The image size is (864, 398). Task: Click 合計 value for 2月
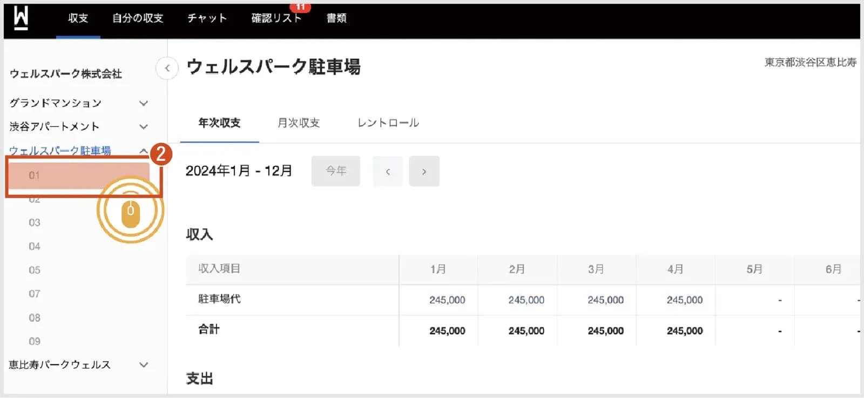[526, 331]
